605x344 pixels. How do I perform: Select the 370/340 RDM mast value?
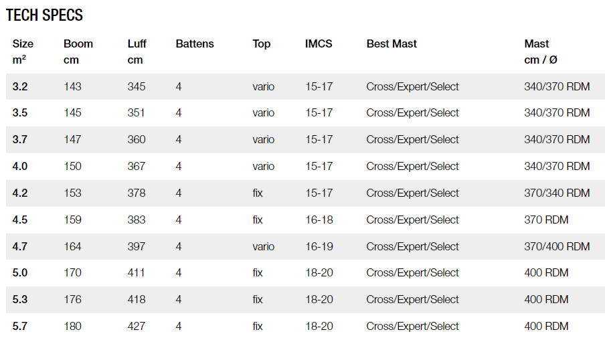pos(557,193)
